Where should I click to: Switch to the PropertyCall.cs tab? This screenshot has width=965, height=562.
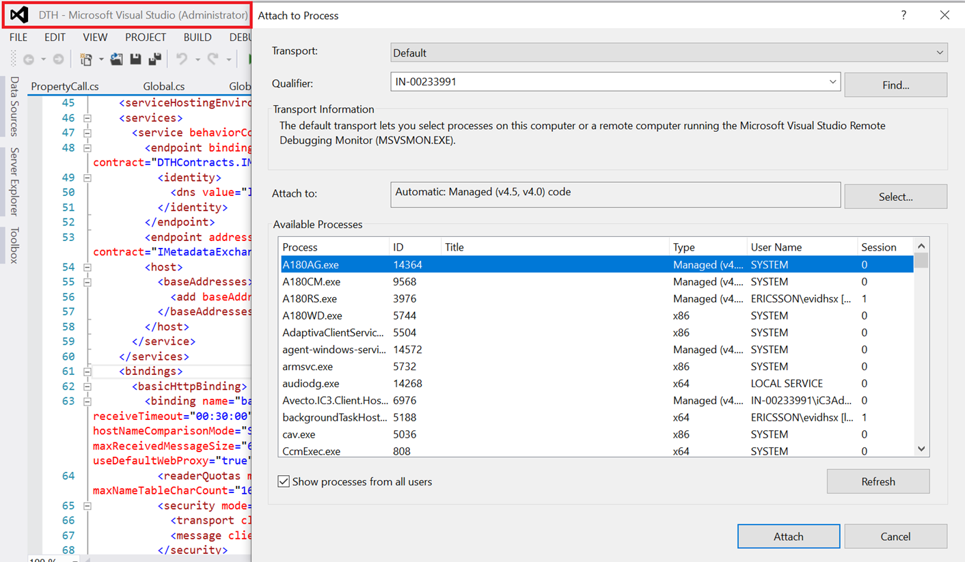click(65, 87)
